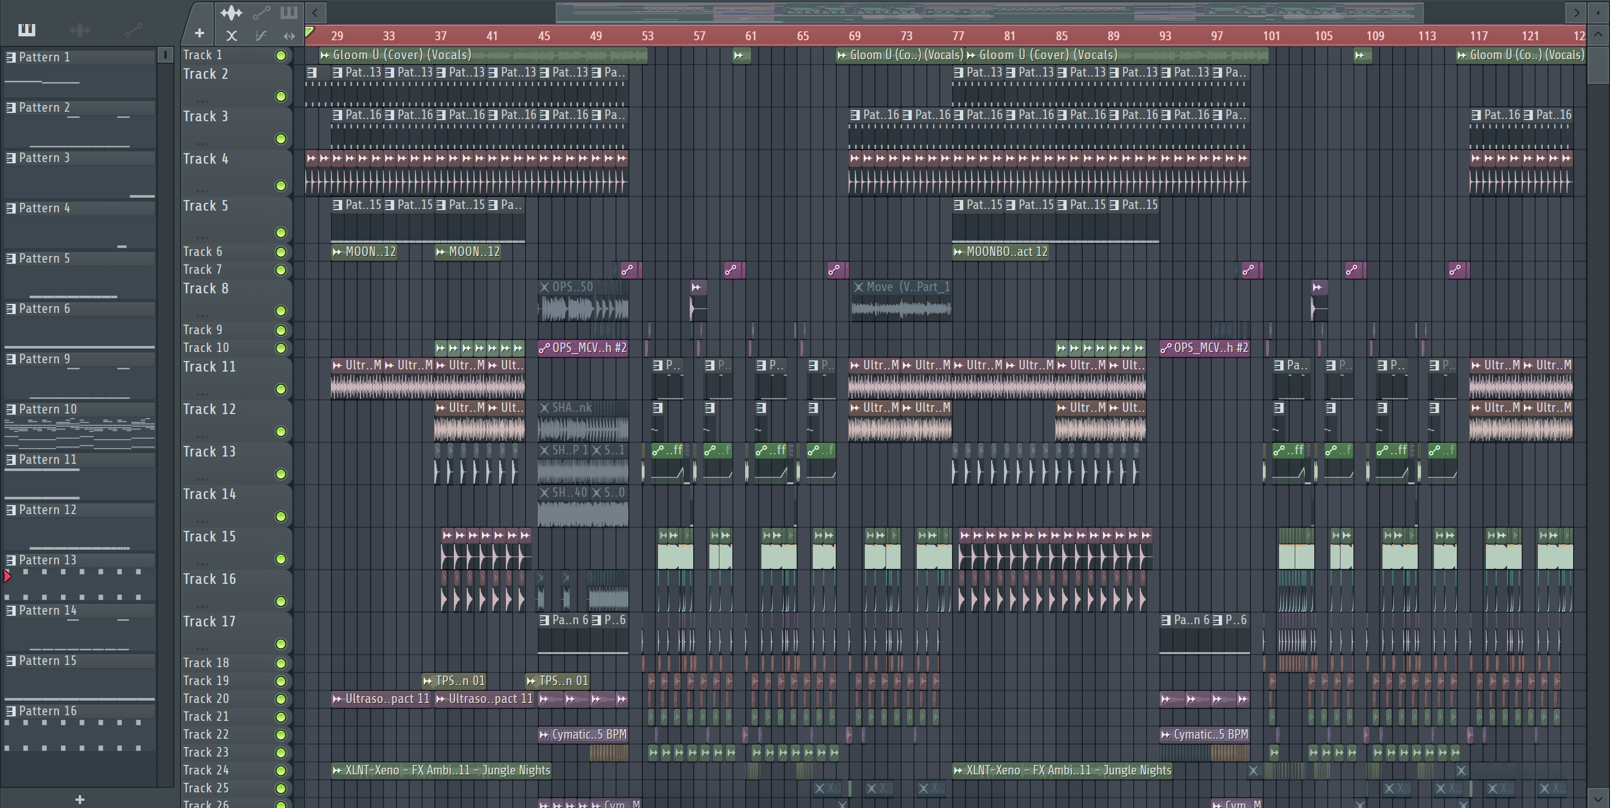Open the MOONBO..act 12 clip menu

tap(959, 252)
